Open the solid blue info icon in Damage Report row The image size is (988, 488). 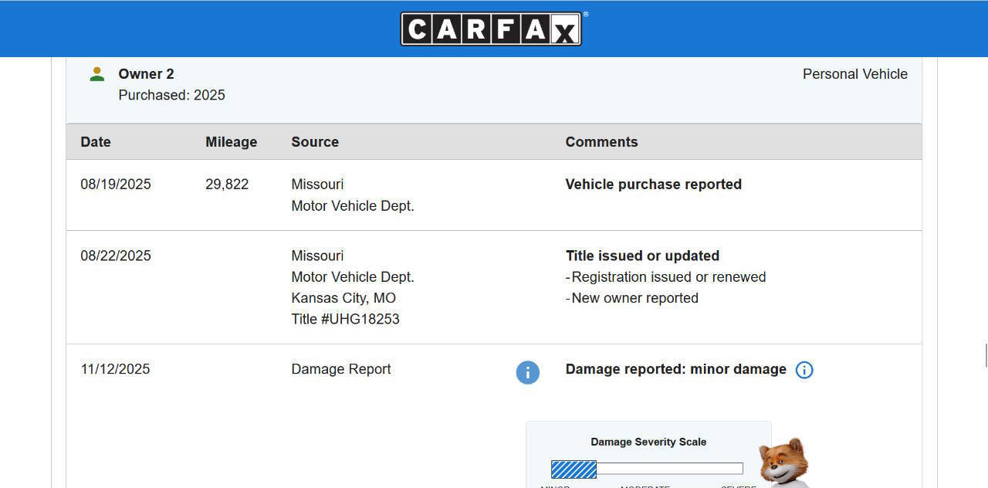coord(527,372)
